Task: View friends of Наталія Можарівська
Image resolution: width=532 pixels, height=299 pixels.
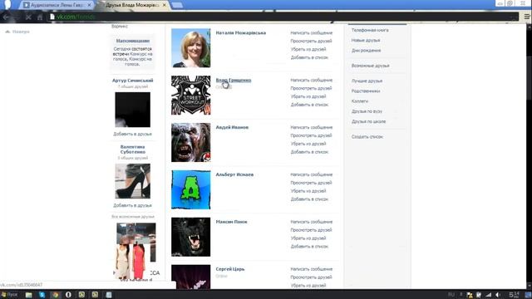Action: (x=311, y=41)
